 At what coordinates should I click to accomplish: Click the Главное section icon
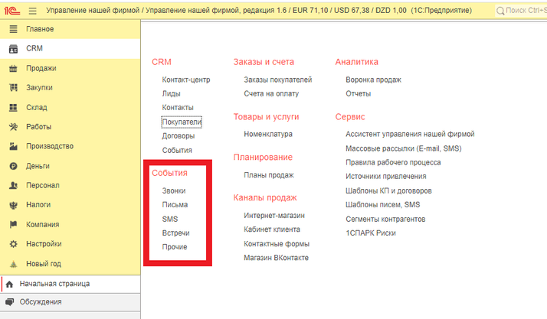(13, 29)
